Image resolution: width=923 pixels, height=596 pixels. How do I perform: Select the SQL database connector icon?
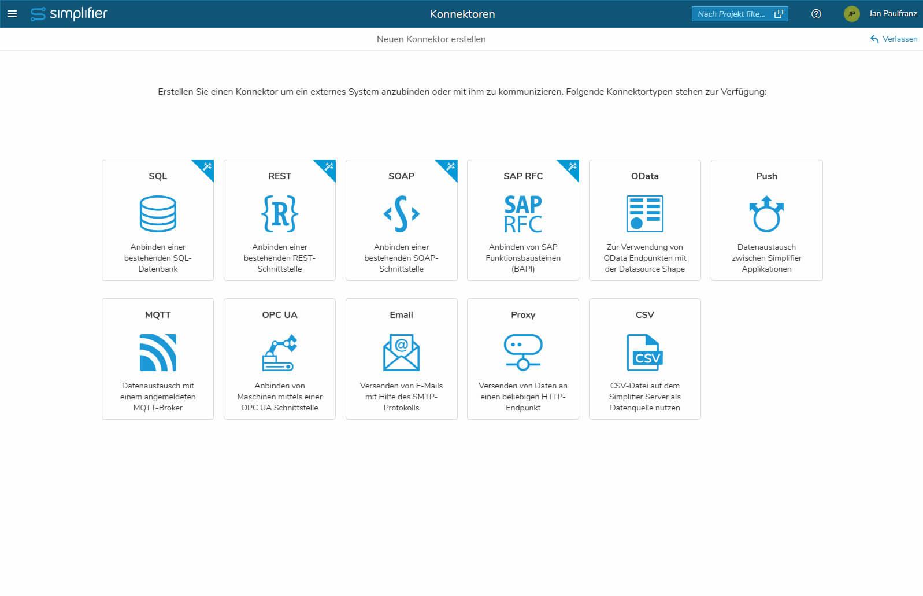pyautogui.click(x=158, y=213)
